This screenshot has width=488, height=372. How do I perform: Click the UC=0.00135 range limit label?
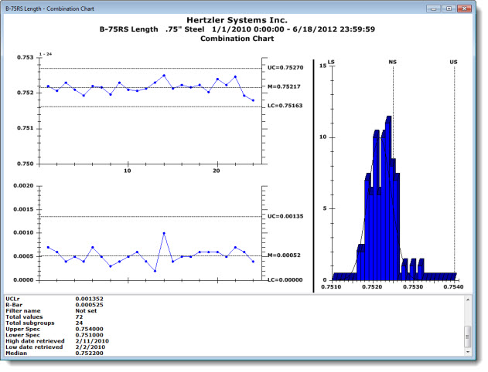pos(285,216)
